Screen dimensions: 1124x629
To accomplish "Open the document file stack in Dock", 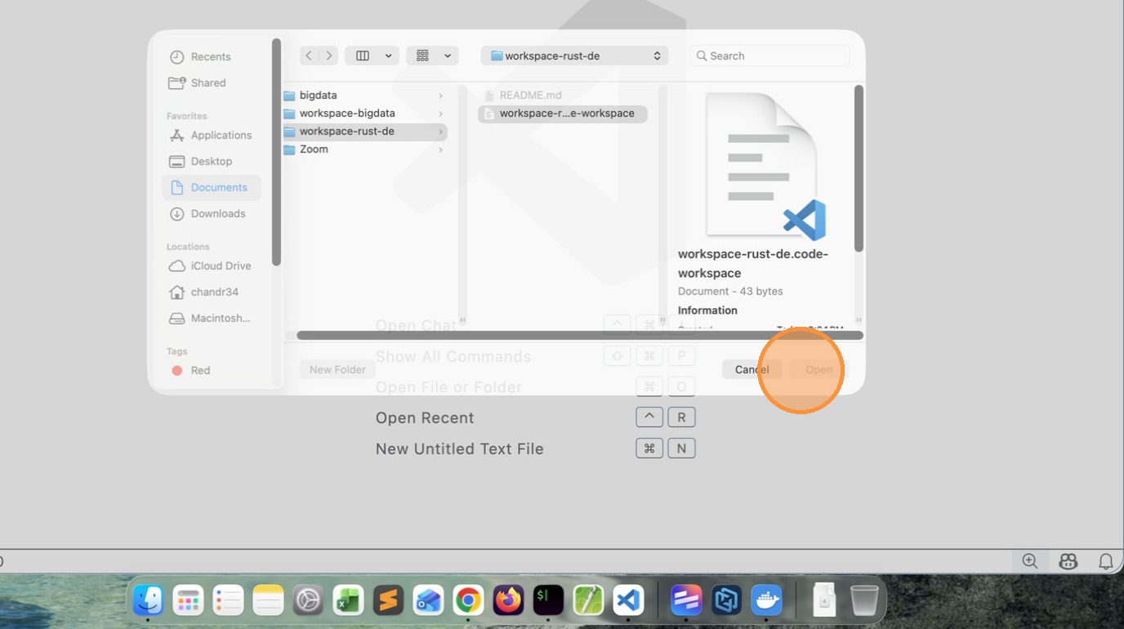I will pos(824,600).
